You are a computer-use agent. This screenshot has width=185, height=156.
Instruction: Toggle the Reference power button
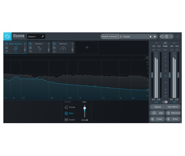click(168, 113)
